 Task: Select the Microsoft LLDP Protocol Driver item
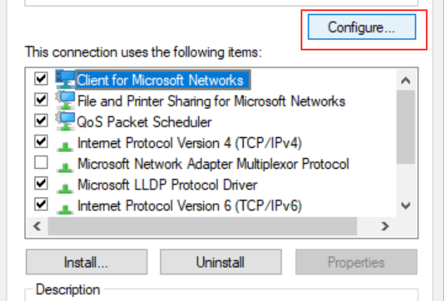167,185
